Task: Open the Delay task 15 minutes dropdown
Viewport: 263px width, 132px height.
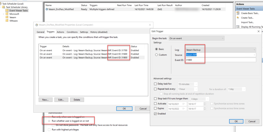Action: coord(188,84)
